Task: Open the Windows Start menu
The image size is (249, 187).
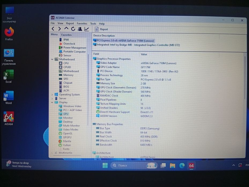Action: pyautogui.click(x=105, y=165)
